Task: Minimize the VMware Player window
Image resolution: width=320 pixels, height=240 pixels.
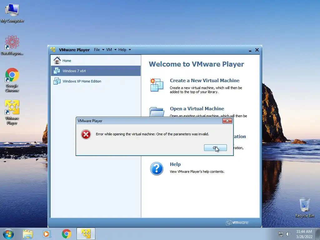Action: coord(250,50)
